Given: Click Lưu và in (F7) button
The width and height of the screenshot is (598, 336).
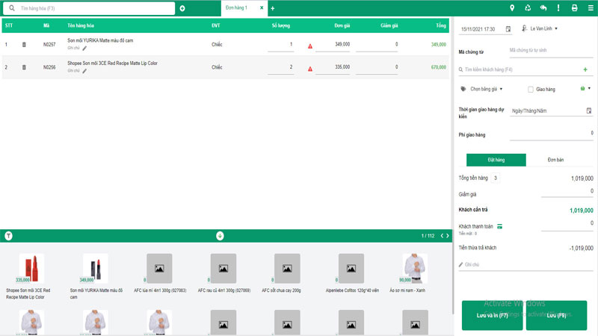Looking at the screenshot, I should (x=492, y=315).
